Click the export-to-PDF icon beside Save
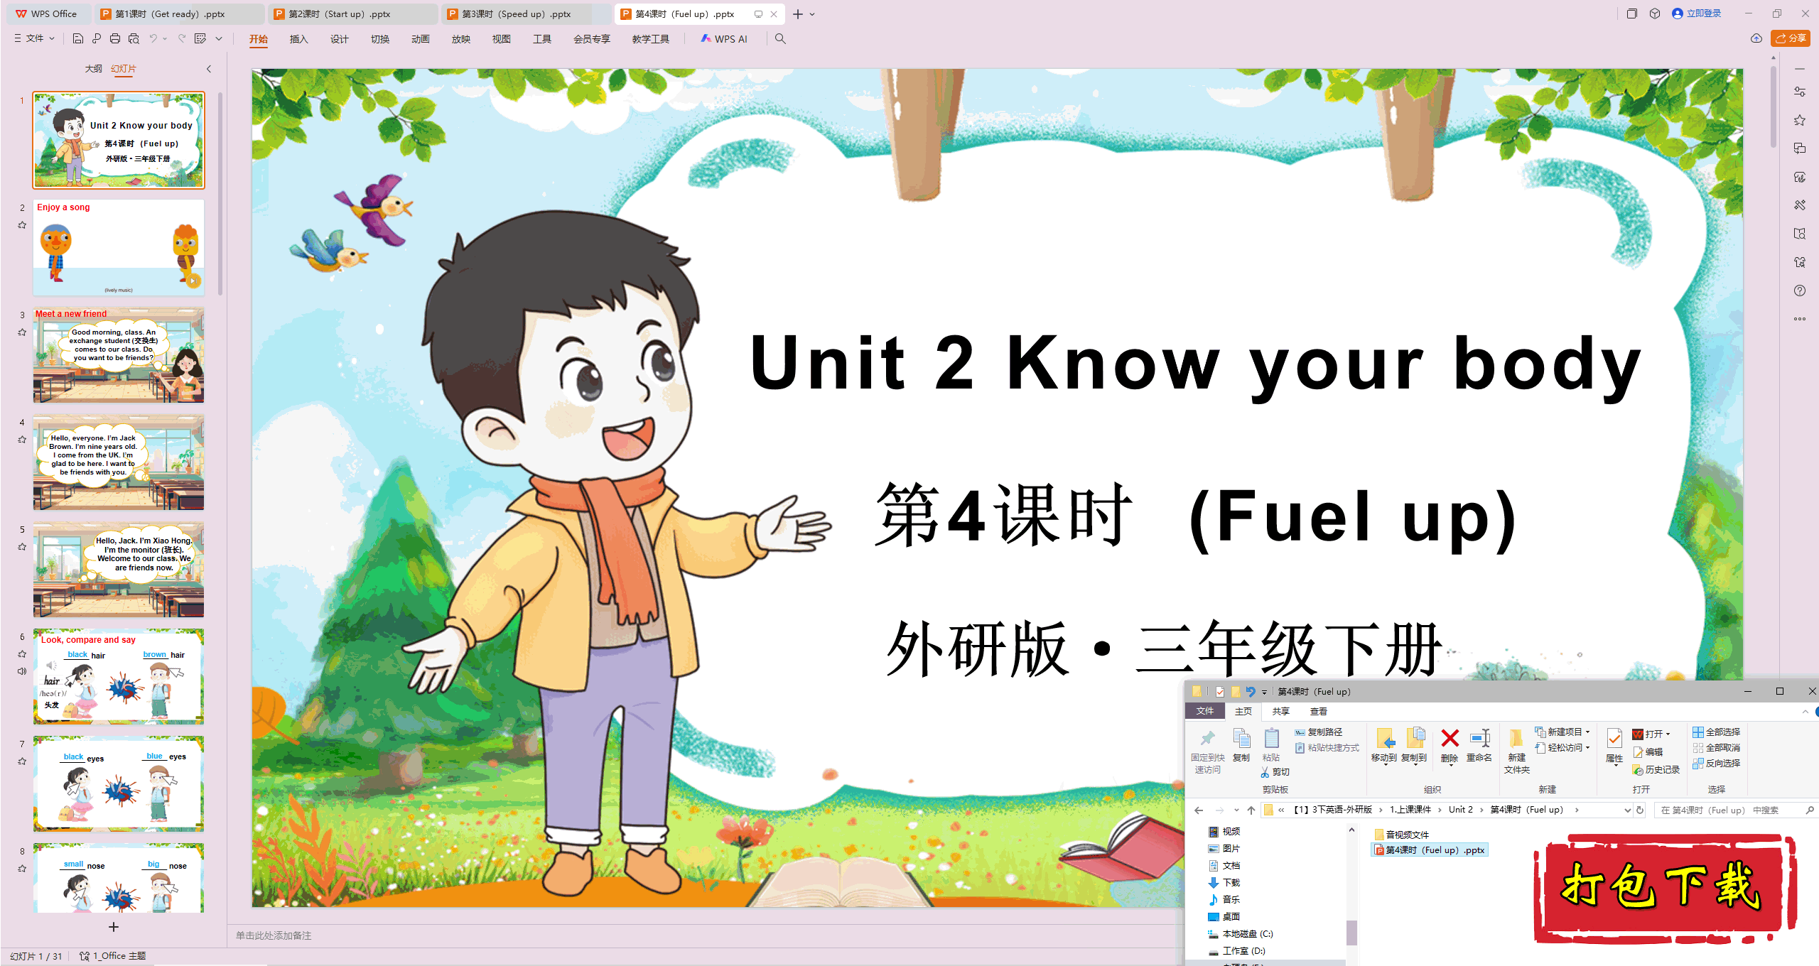1819x966 pixels. [97, 38]
